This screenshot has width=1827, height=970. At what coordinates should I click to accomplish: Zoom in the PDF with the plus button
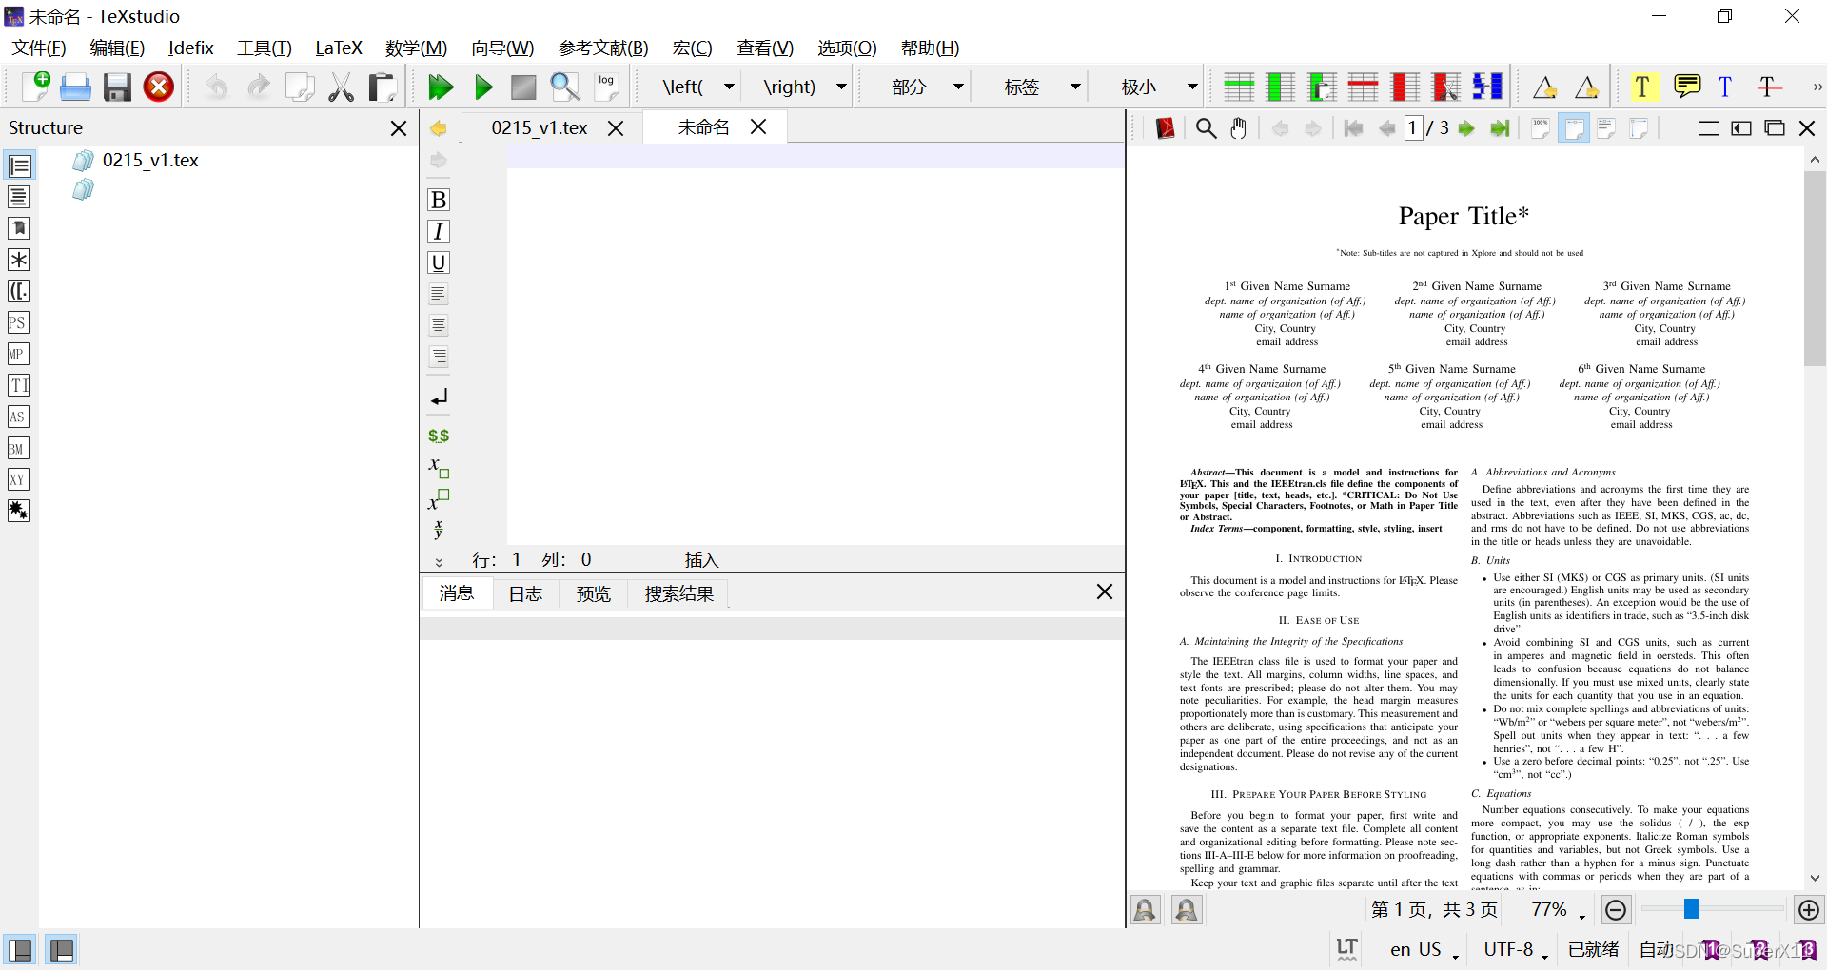(1809, 910)
